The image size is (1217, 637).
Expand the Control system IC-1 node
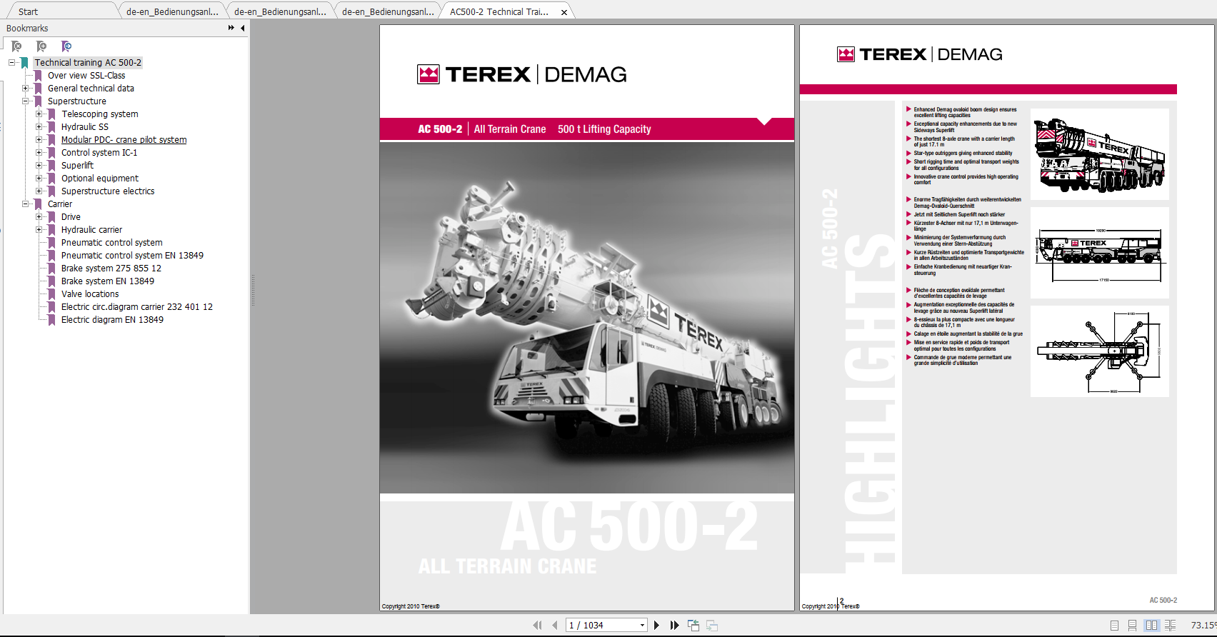[x=39, y=153]
